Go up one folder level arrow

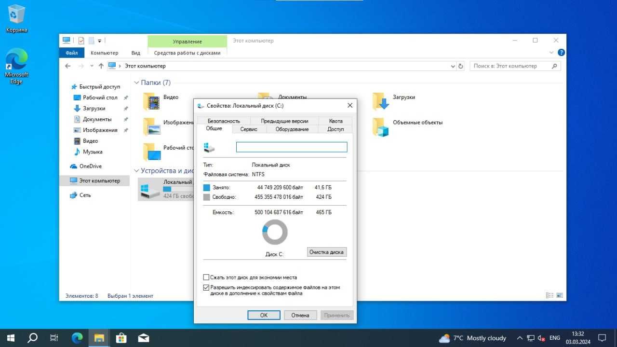coord(101,66)
